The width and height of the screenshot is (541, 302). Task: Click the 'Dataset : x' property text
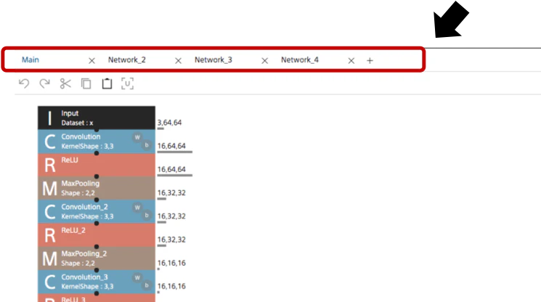point(77,123)
